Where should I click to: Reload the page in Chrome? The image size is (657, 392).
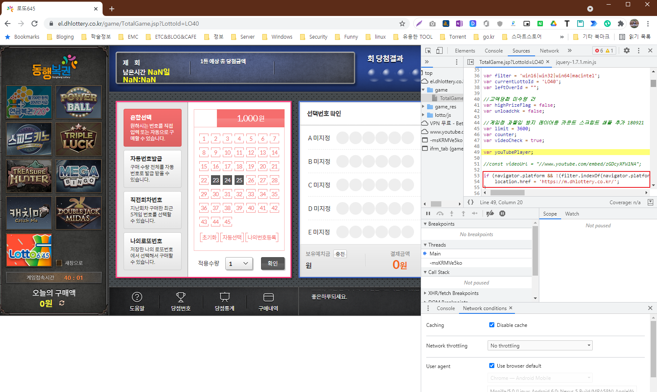coord(34,24)
